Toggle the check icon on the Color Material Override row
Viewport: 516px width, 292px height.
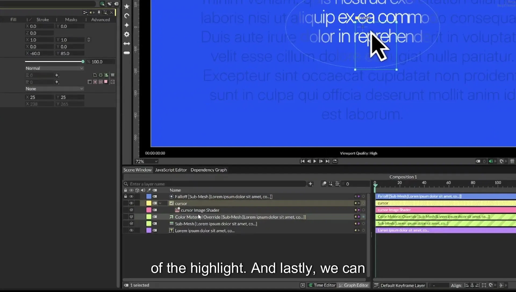point(131,217)
